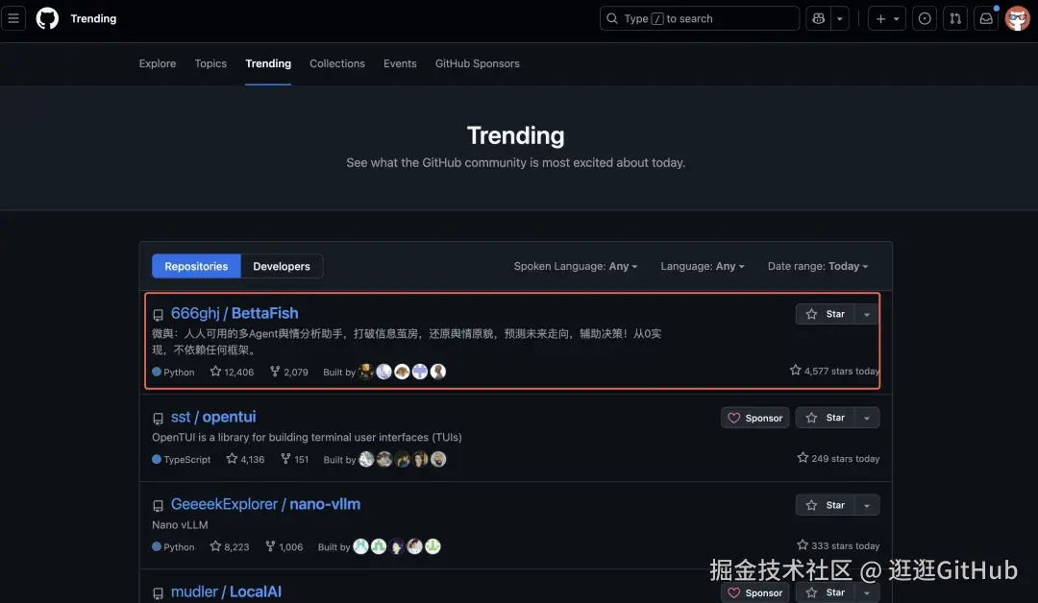Star the opentui repository
Image resolution: width=1038 pixels, height=603 pixels.
tap(825, 418)
